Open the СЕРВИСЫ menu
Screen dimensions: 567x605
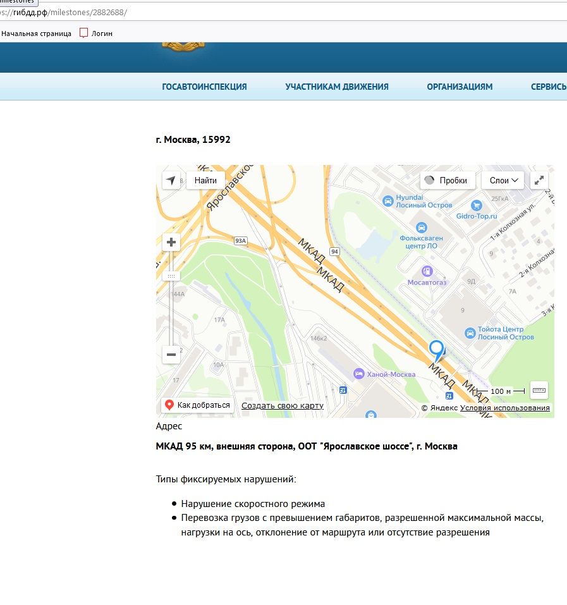(549, 87)
